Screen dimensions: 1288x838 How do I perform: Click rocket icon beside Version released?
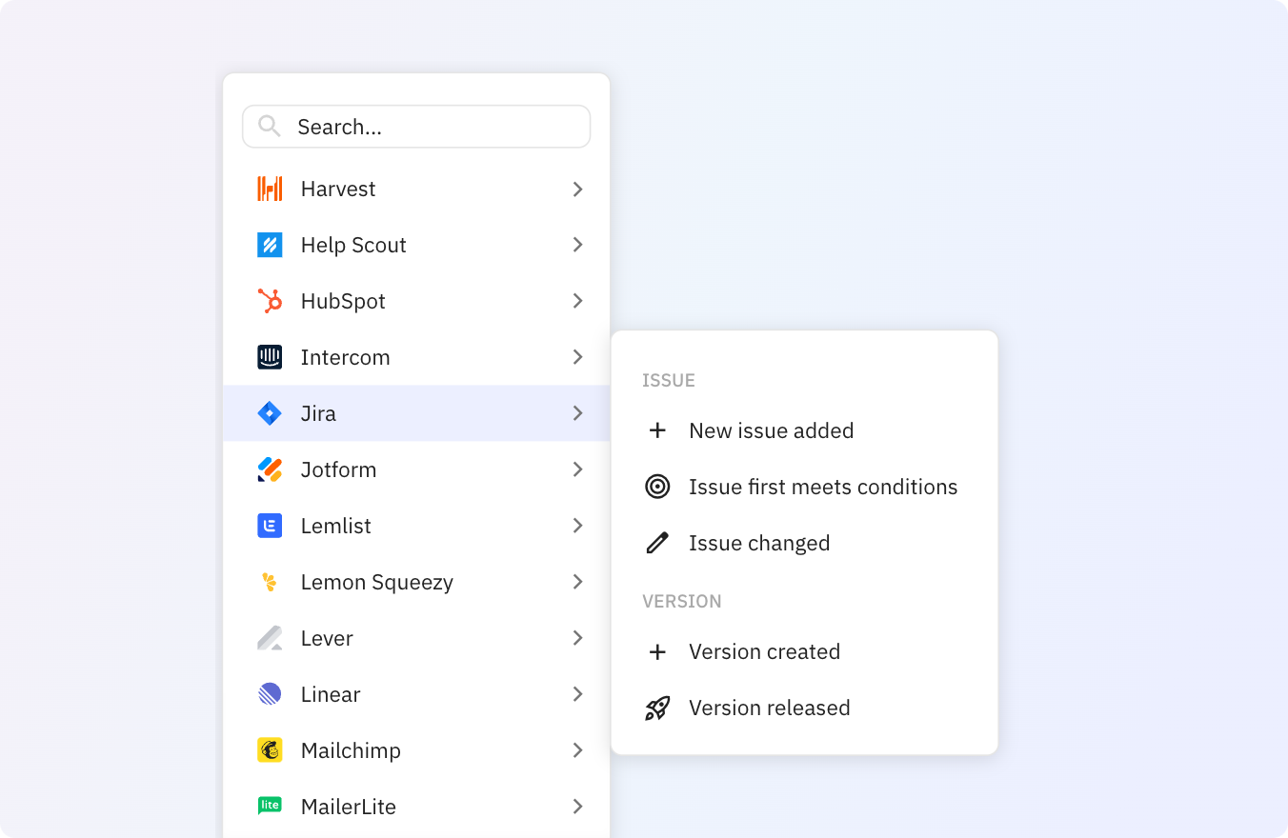pyautogui.click(x=657, y=708)
